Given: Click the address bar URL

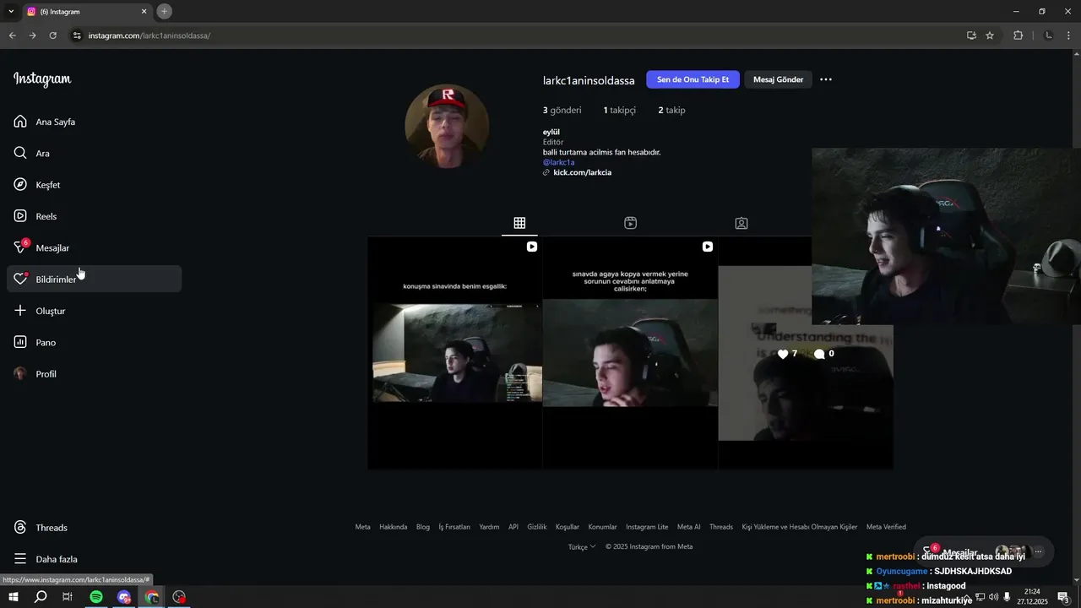Looking at the screenshot, I should (x=149, y=35).
